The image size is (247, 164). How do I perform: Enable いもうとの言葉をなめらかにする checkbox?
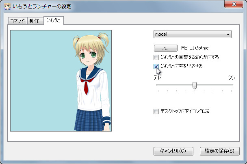[x=156, y=57]
